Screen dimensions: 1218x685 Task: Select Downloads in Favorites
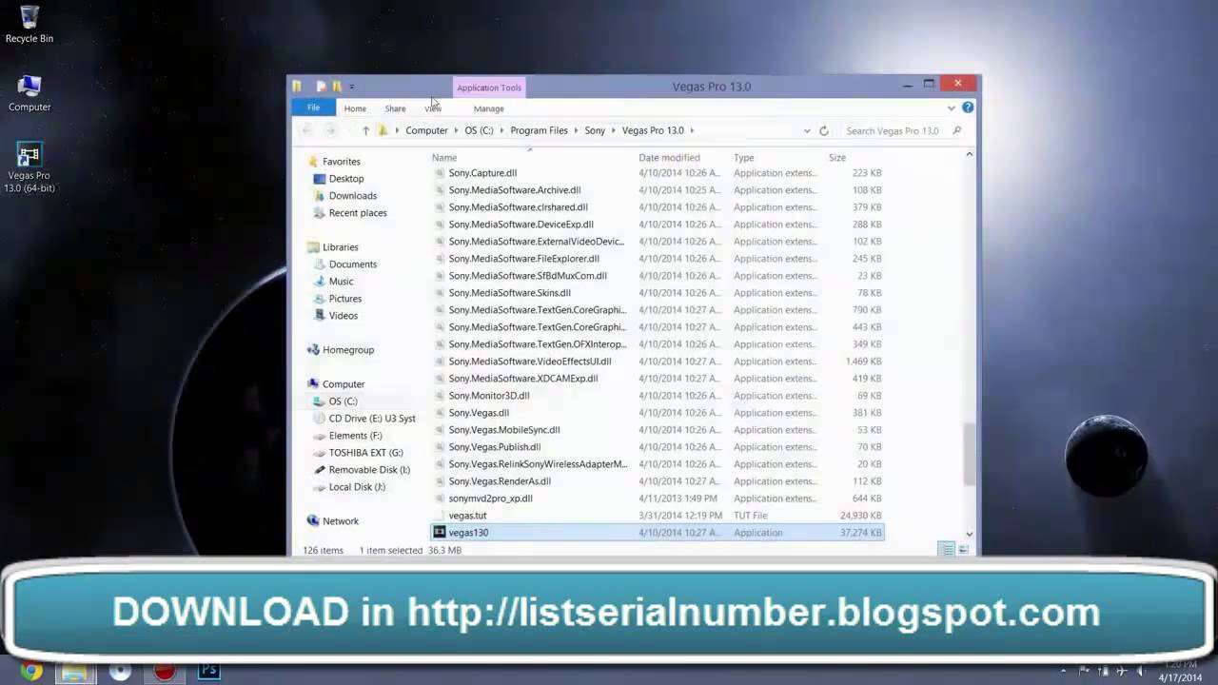(x=352, y=196)
